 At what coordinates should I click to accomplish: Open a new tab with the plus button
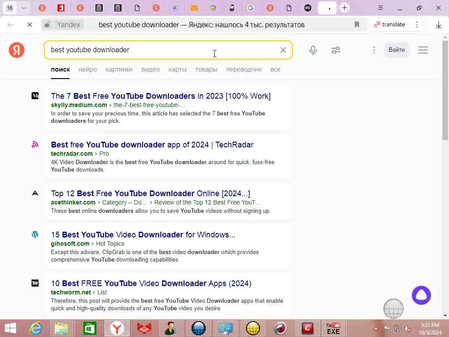coord(344,8)
